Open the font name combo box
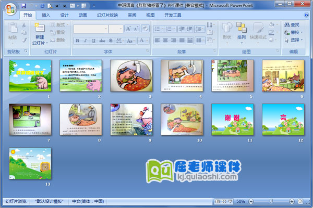313x208 pixels. [x=91, y=29]
